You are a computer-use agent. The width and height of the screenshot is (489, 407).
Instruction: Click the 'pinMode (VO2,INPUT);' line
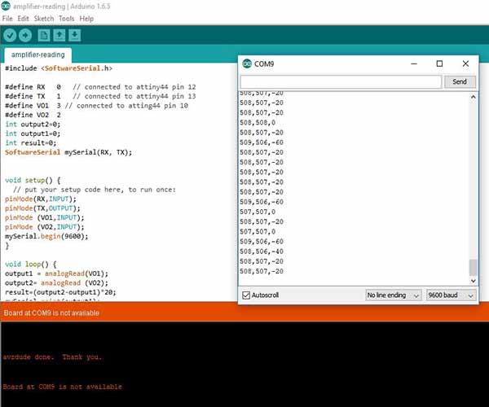point(44,227)
